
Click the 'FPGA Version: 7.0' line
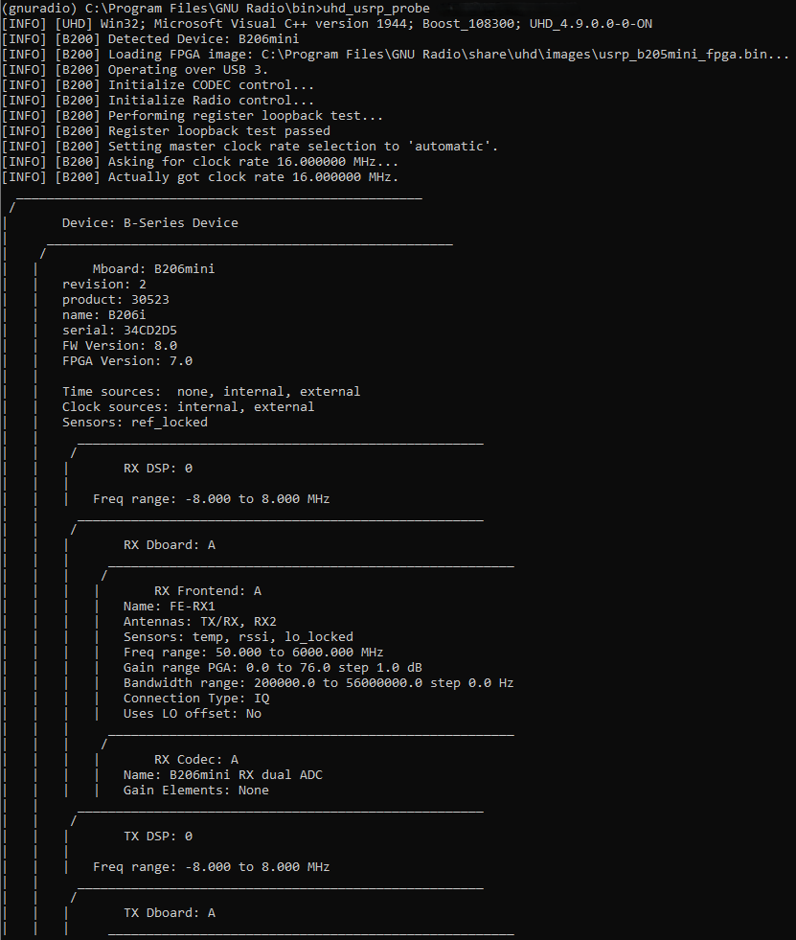coord(127,360)
